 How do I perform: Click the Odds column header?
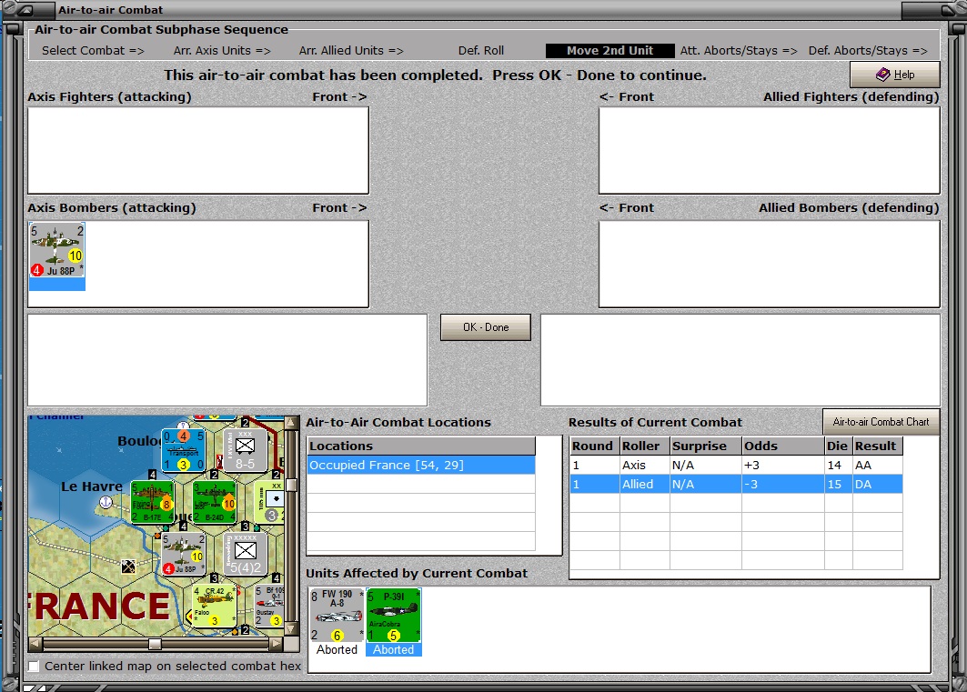coord(782,446)
